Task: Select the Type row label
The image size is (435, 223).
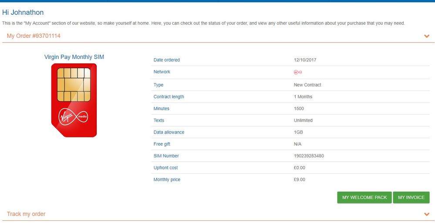Action: pos(158,85)
